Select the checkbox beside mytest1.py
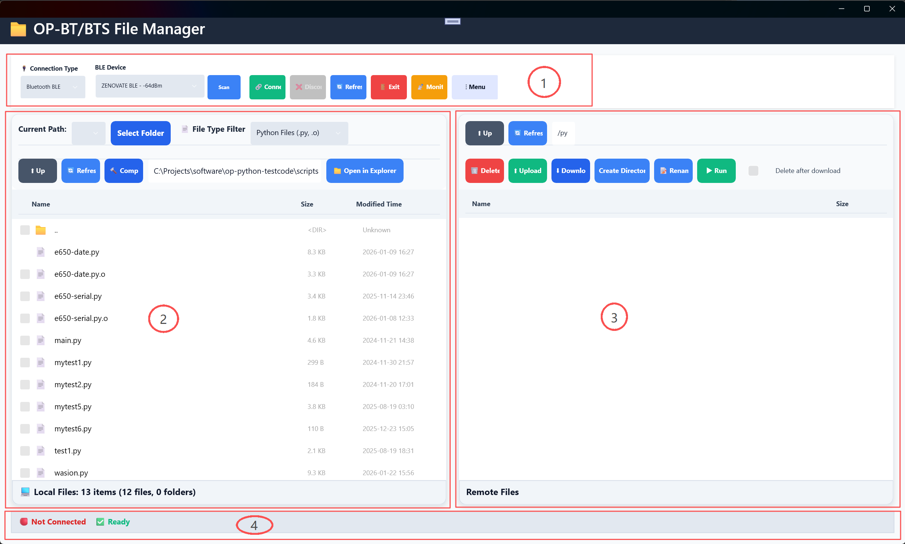 pos(25,362)
